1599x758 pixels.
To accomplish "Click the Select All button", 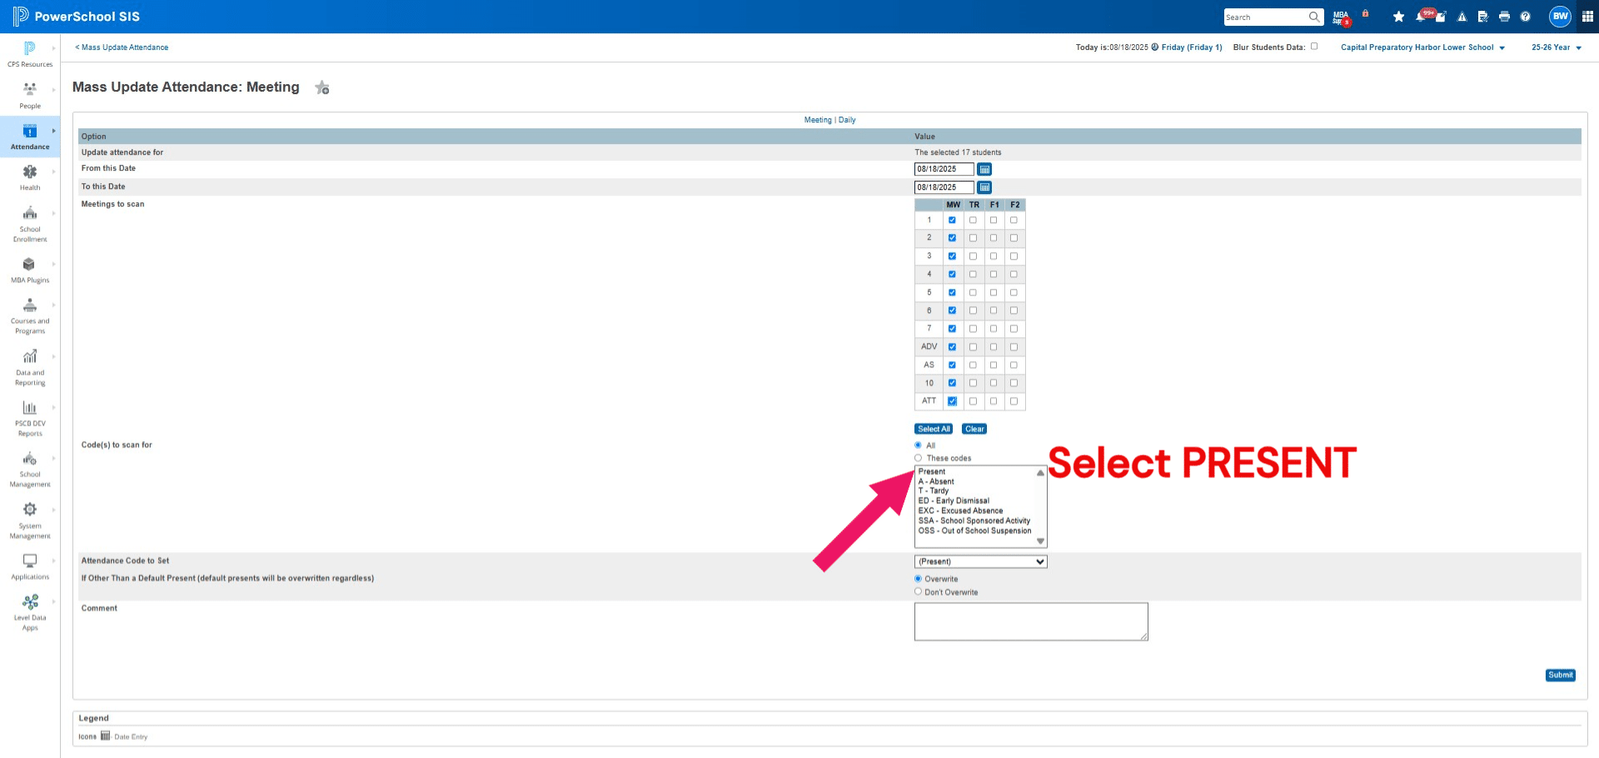I will (x=934, y=429).
